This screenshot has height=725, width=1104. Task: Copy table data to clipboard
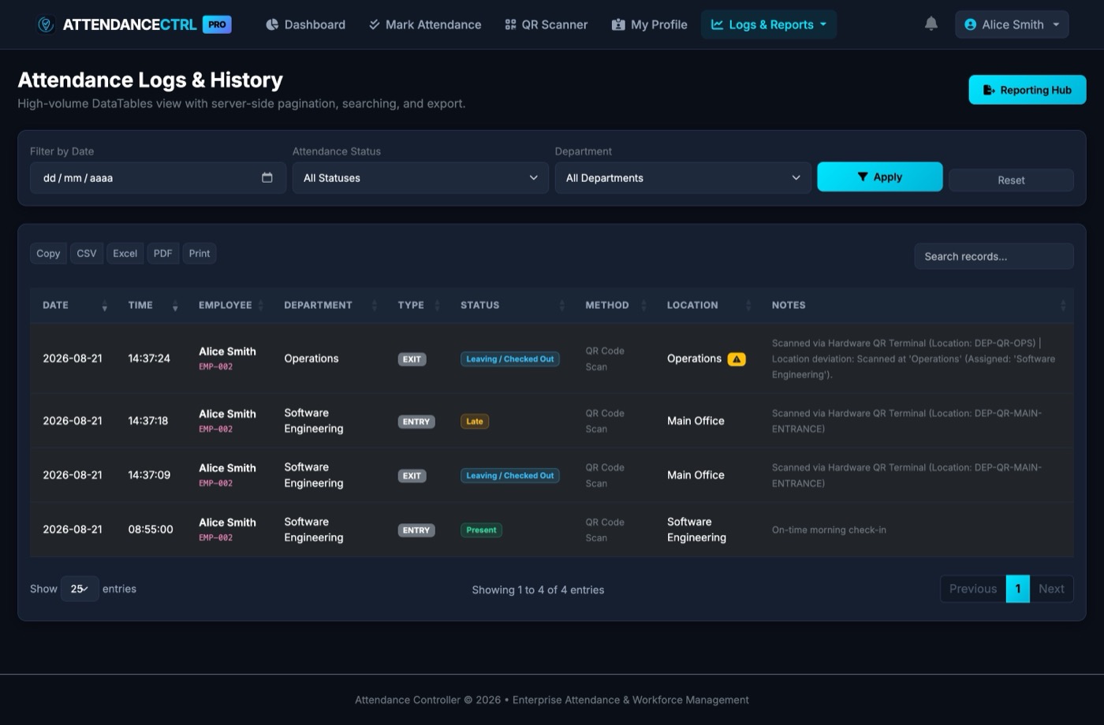pos(48,253)
